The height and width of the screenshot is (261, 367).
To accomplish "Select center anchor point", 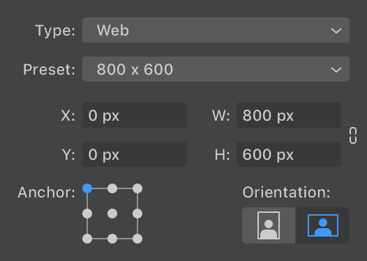I will coord(112,214).
